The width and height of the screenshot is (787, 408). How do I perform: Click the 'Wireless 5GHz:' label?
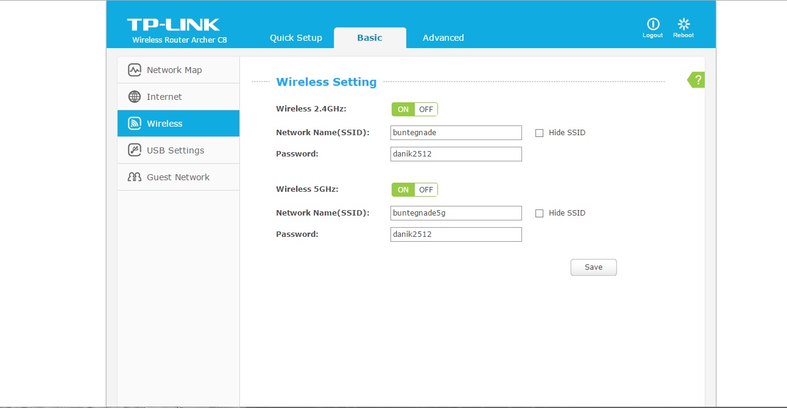[x=307, y=189]
